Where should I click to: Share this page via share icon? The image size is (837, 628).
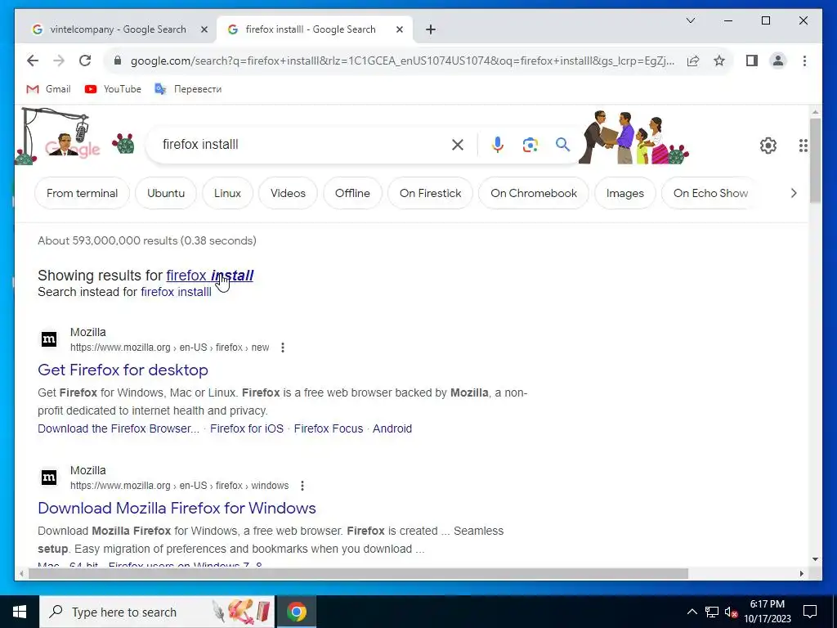pos(693,61)
